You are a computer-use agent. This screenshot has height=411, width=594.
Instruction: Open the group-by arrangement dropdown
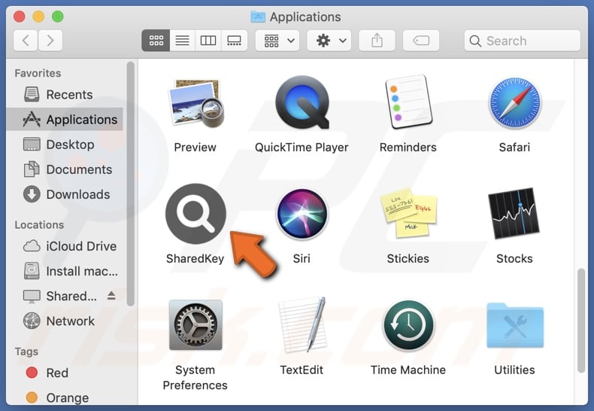click(277, 40)
